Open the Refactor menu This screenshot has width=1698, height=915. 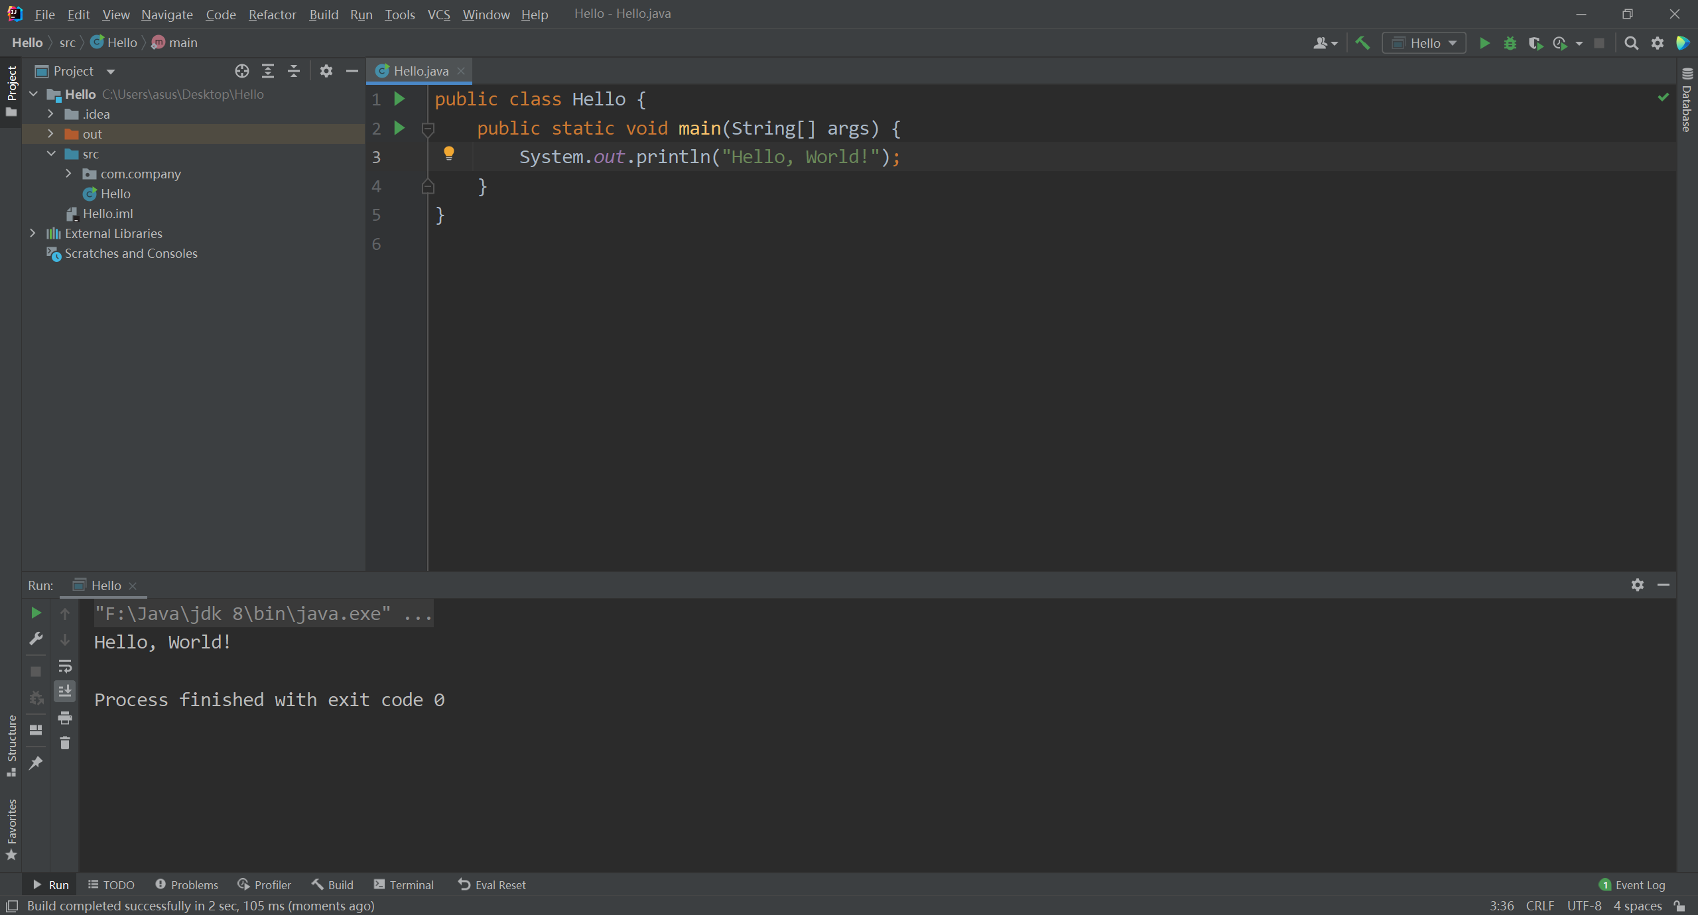click(x=272, y=14)
